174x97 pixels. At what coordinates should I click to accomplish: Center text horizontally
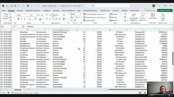50,19
